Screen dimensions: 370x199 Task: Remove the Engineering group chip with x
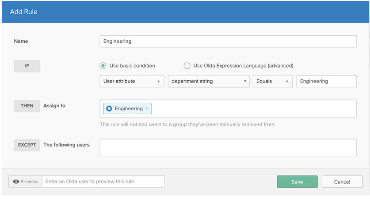point(147,109)
